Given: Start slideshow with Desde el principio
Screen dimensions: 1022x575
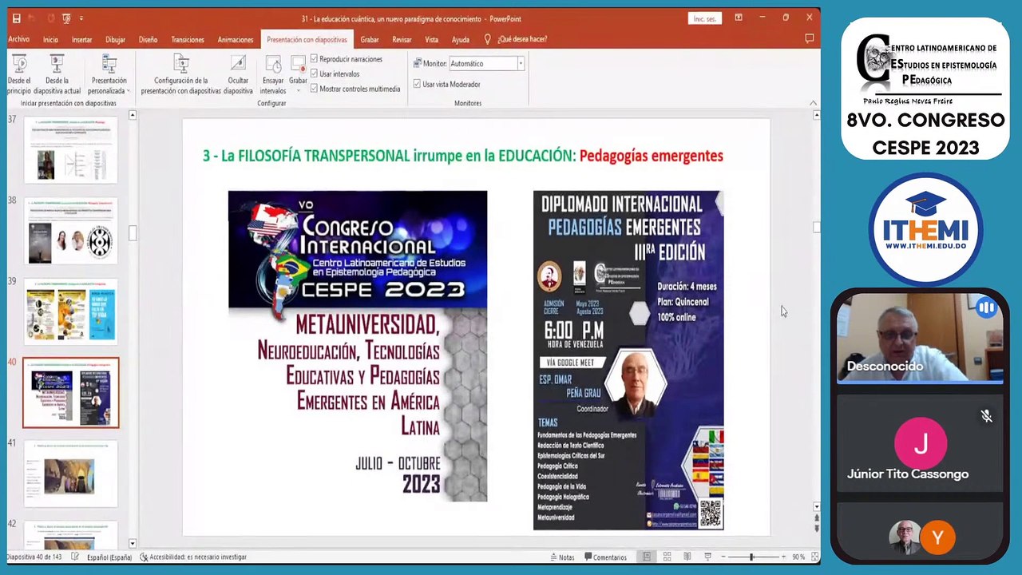Looking at the screenshot, I should [19, 75].
